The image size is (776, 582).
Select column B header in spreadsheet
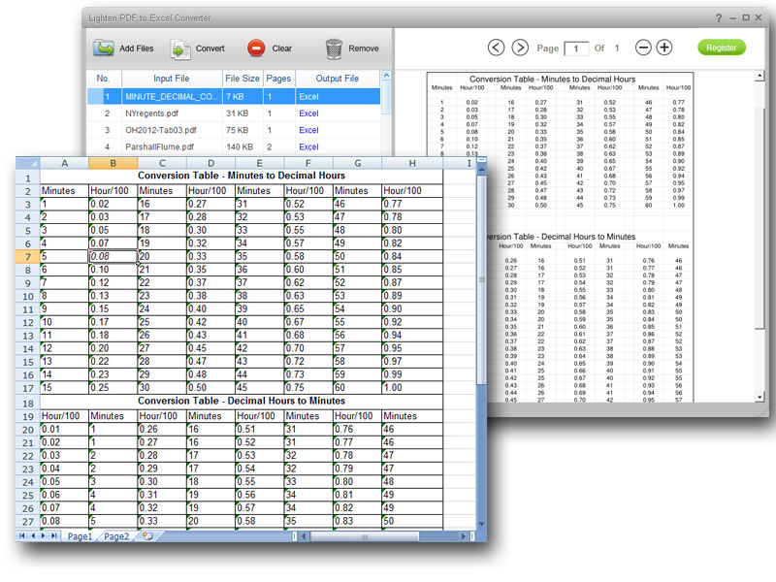tap(113, 163)
